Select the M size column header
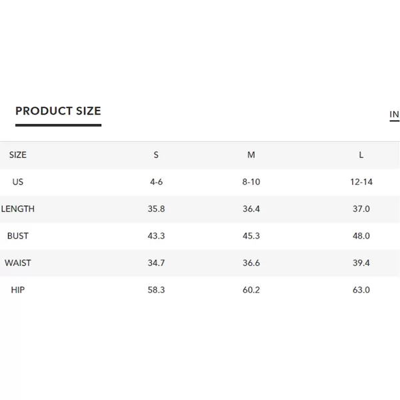The image size is (400, 400). (x=251, y=155)
